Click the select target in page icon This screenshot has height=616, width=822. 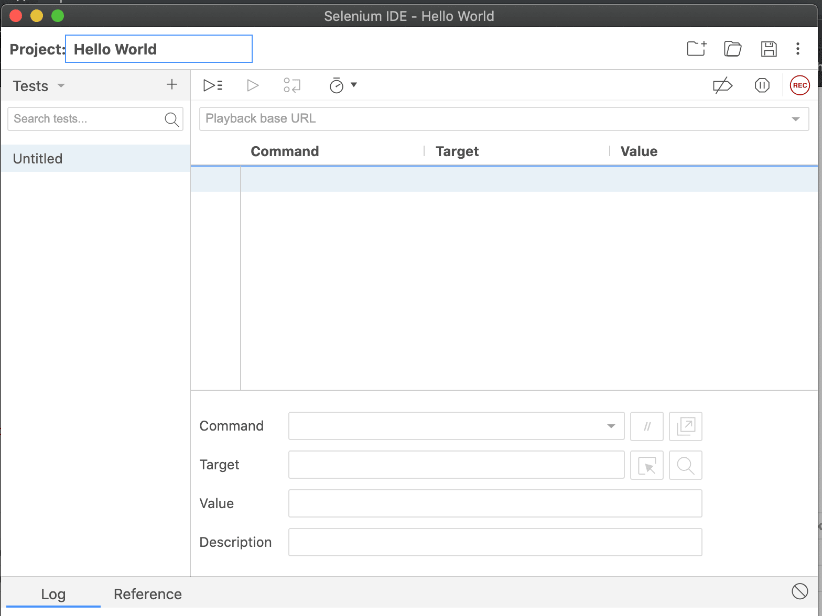tap(647, 465)
